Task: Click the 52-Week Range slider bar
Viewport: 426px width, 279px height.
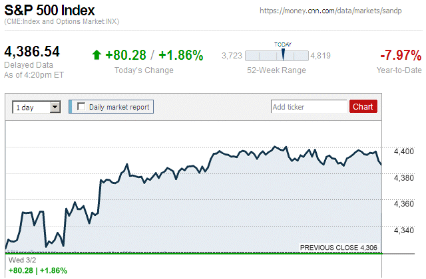Action: [x=277, y=56]
